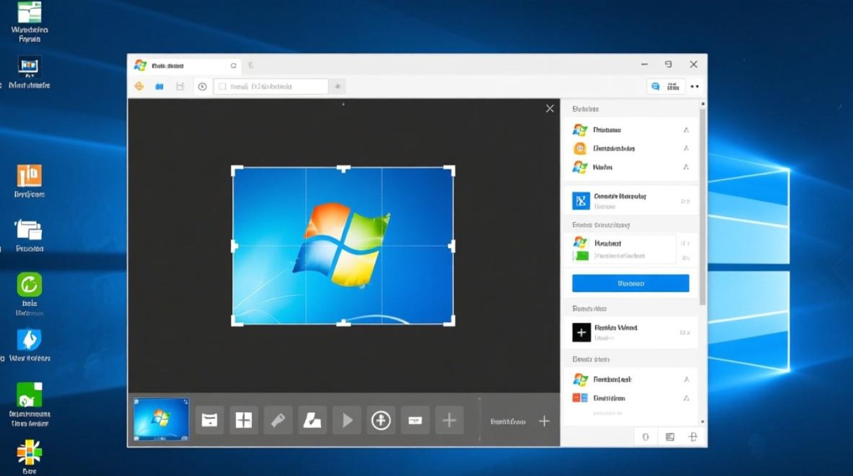Open the two-dot more options menu

694,86
